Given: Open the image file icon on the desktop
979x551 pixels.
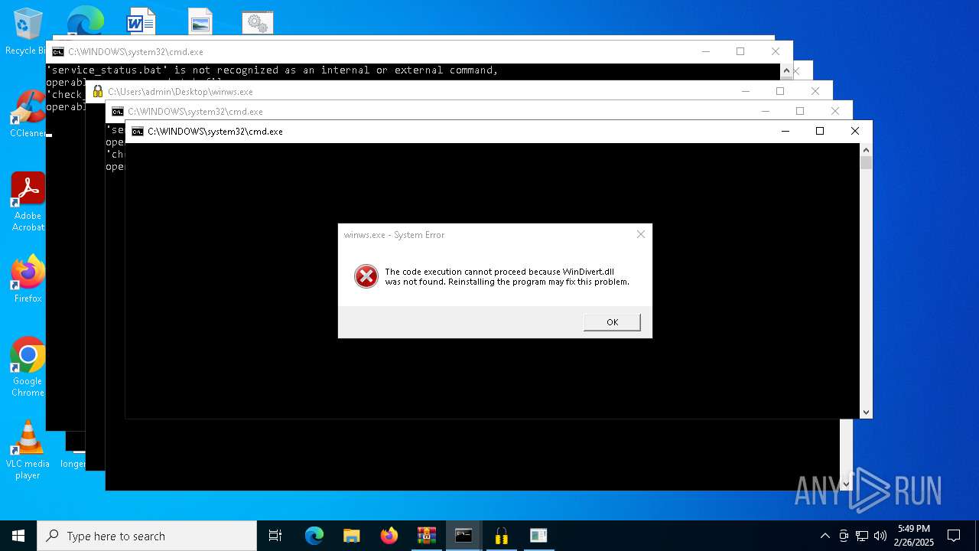Looking at the screenshot, I should click(200, 21).
